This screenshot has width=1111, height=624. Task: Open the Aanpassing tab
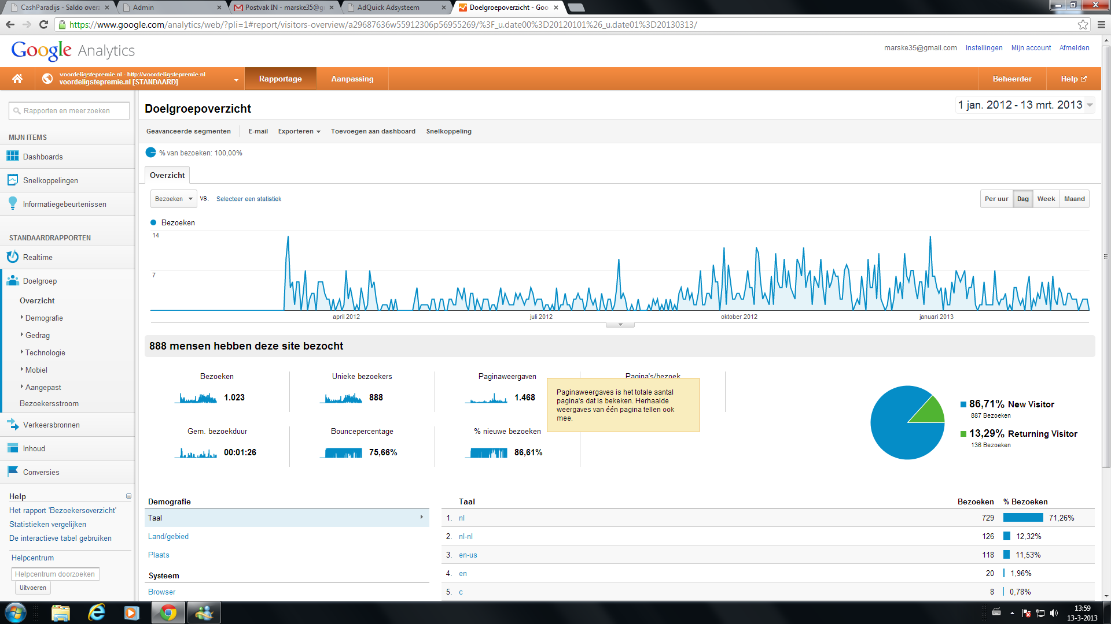tap(352, 79)
